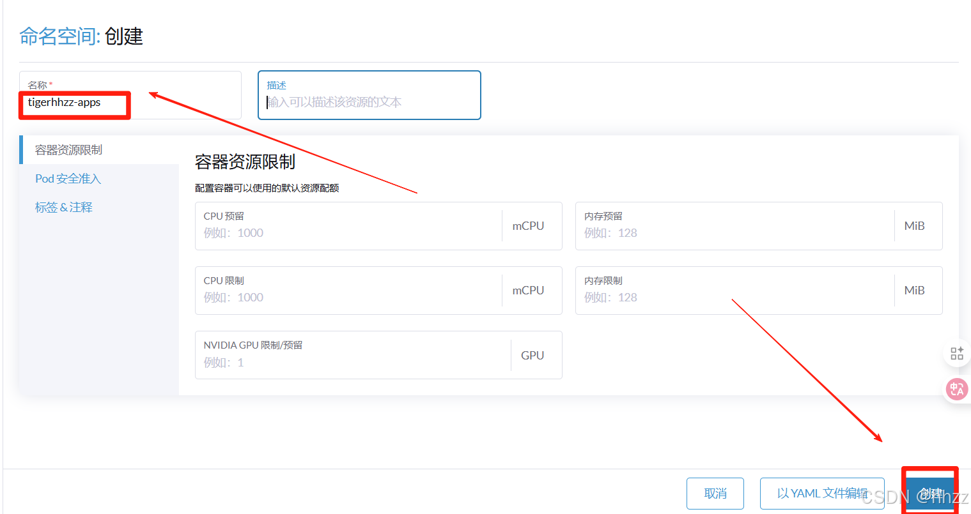The width and height of the screenshot is (971, 514).
Task: Click the mCPU unit beside CPU 预留
Action: [x=528, y=226]
